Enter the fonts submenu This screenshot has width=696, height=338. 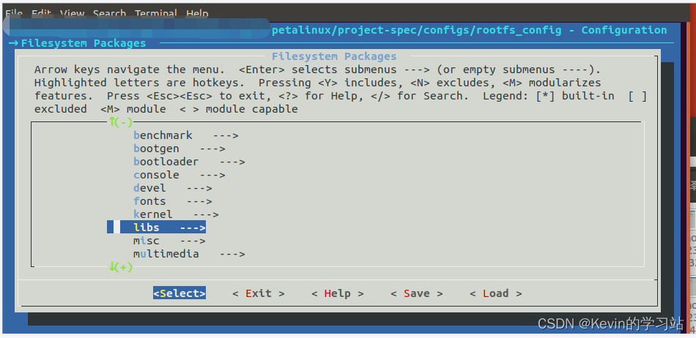pyautogui.click(x=172, y=201)
